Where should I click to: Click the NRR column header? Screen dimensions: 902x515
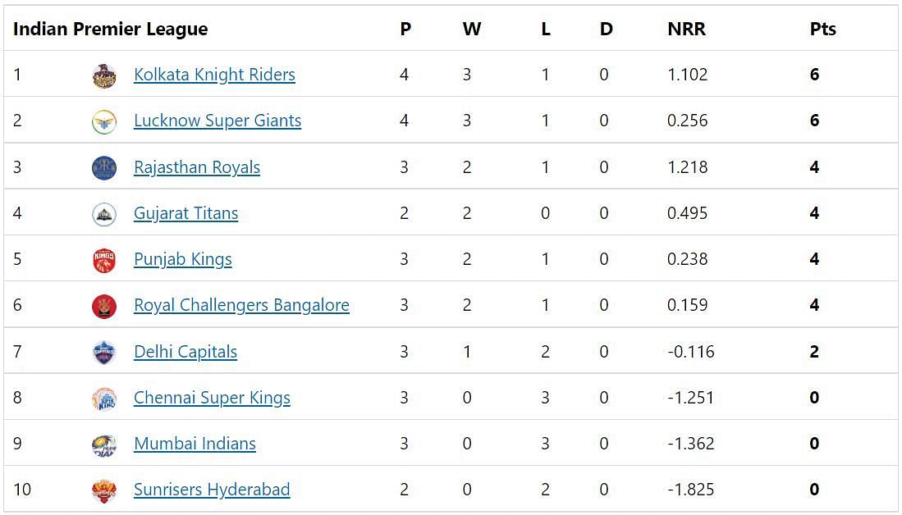(686, 29)
